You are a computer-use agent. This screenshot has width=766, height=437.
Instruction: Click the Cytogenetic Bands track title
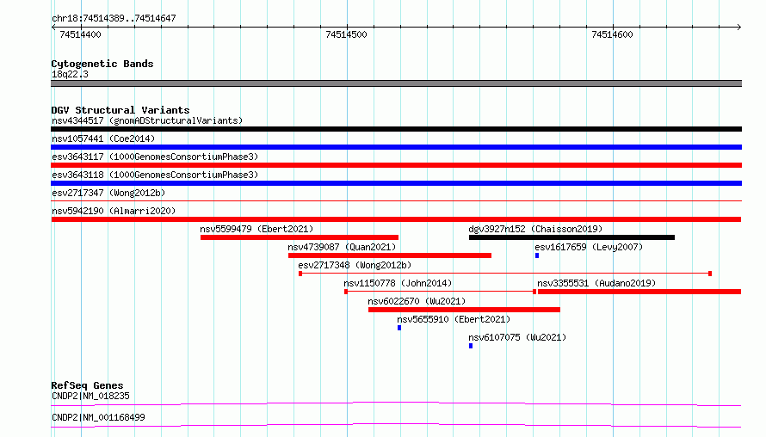102,64
